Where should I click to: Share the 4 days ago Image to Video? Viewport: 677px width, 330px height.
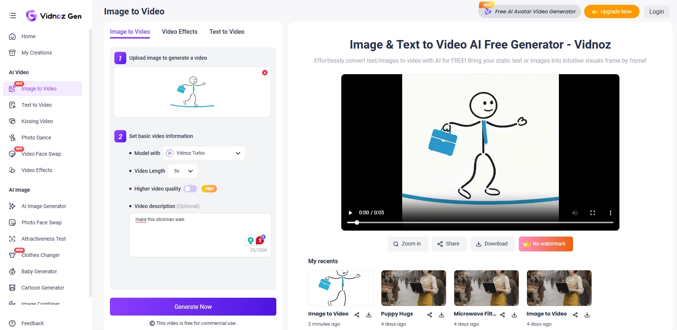(575, 315)
